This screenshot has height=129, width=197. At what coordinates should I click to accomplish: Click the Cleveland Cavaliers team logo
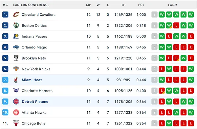16,14
